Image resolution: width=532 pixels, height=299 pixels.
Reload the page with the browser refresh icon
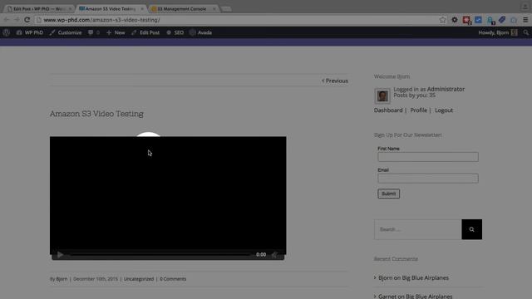tap(27, 20)
